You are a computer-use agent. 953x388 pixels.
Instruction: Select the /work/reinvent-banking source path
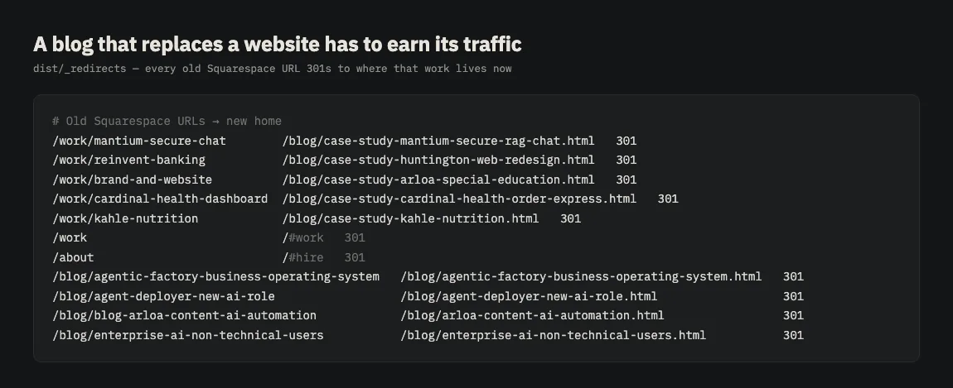(x=128, y=160)
